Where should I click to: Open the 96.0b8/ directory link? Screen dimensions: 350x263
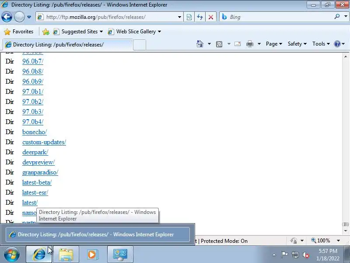33,71
